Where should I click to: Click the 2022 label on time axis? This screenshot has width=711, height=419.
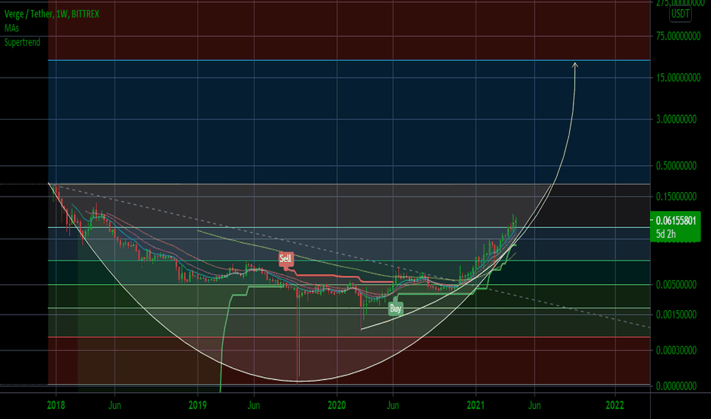[615, 405]
